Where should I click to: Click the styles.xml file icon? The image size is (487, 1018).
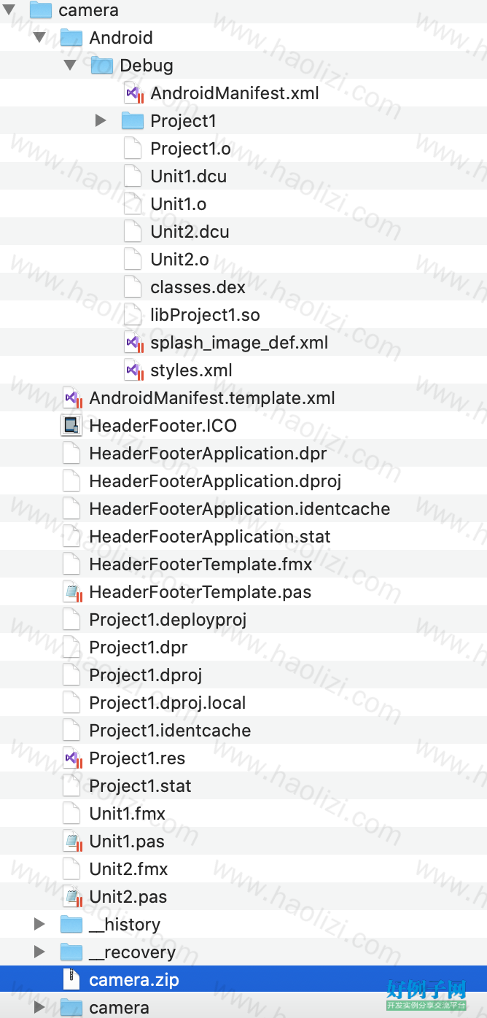coord(133,370)
